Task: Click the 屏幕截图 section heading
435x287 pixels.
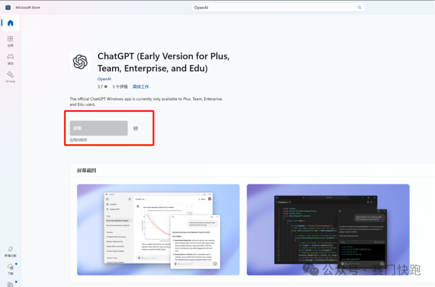Action: (x=87, y=170)
